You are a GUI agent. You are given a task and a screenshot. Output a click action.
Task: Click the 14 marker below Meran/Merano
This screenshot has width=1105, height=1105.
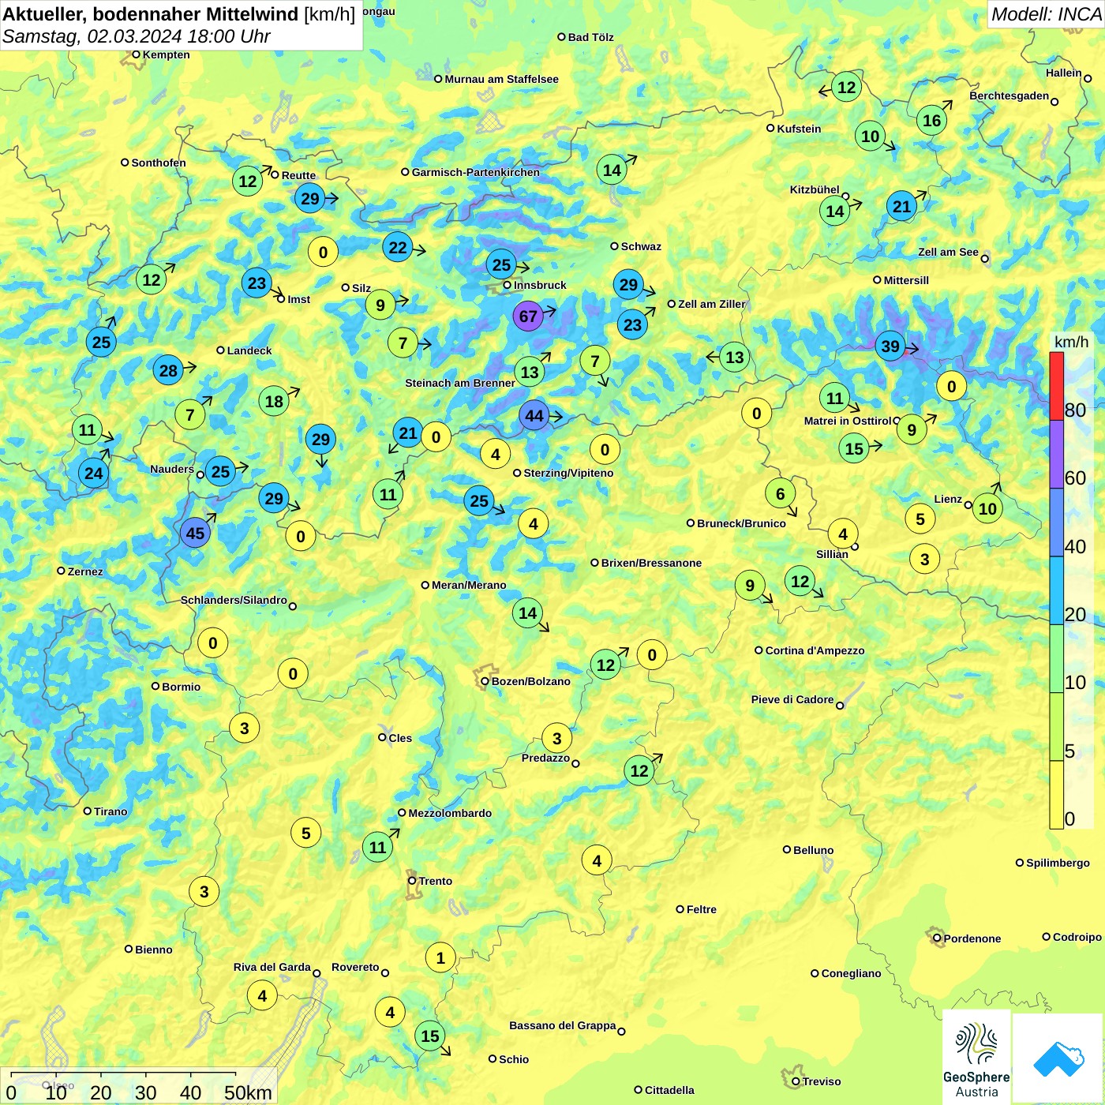(527, 612)
